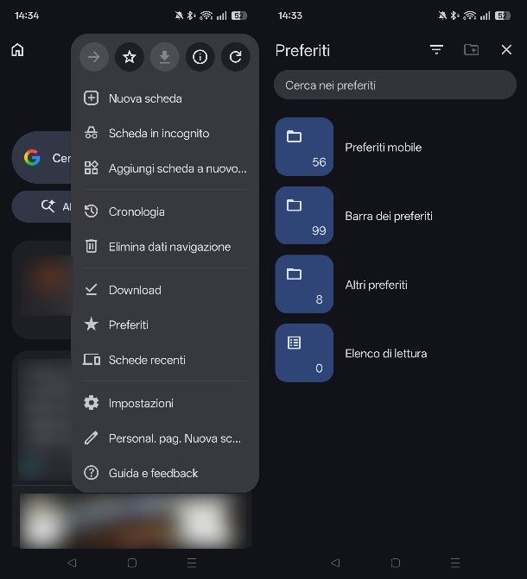Image resolution: width=527 pixels, height=579 pixels.
Task: Select the Barra dei preferiti label
Action: click(389, 216)
